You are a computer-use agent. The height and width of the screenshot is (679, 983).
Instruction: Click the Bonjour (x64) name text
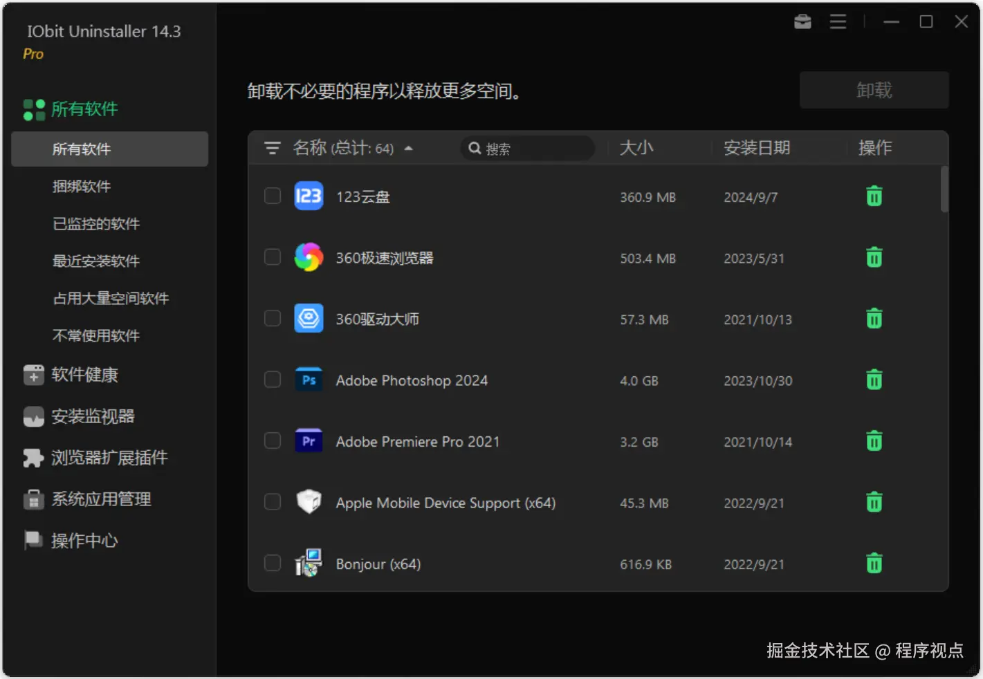(x=378, y=564)
